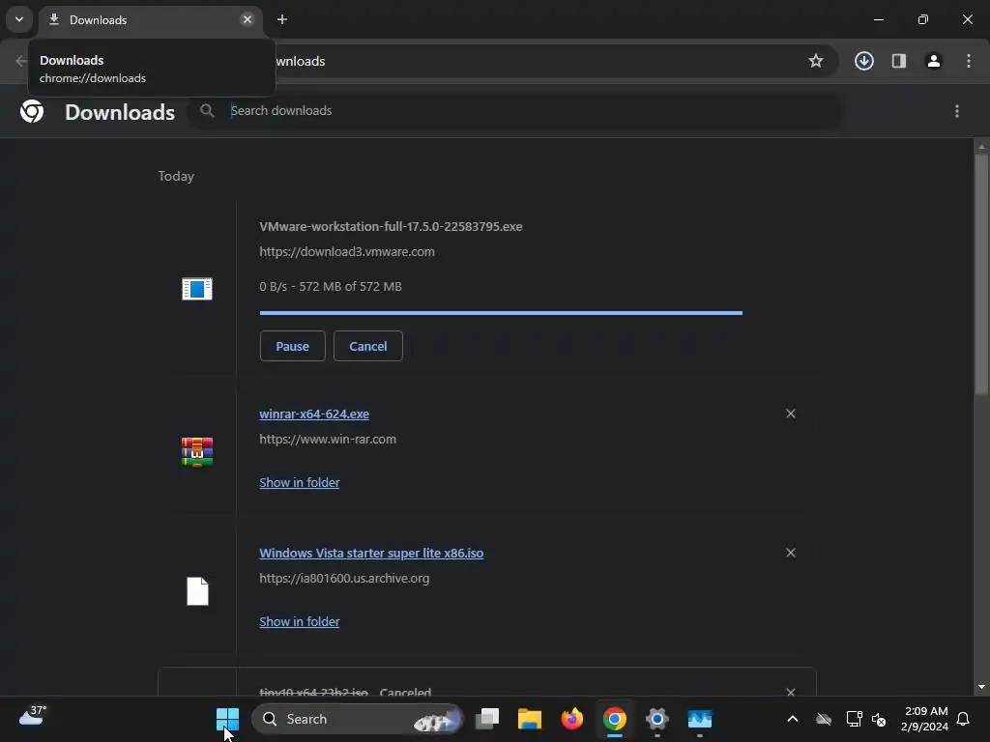Open the weather widget showing 37°

click(x=33, y=716)
